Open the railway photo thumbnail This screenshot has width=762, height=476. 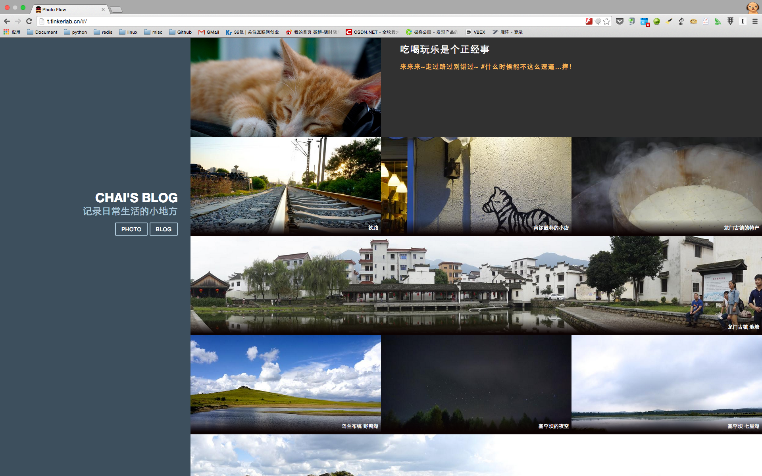285,186
